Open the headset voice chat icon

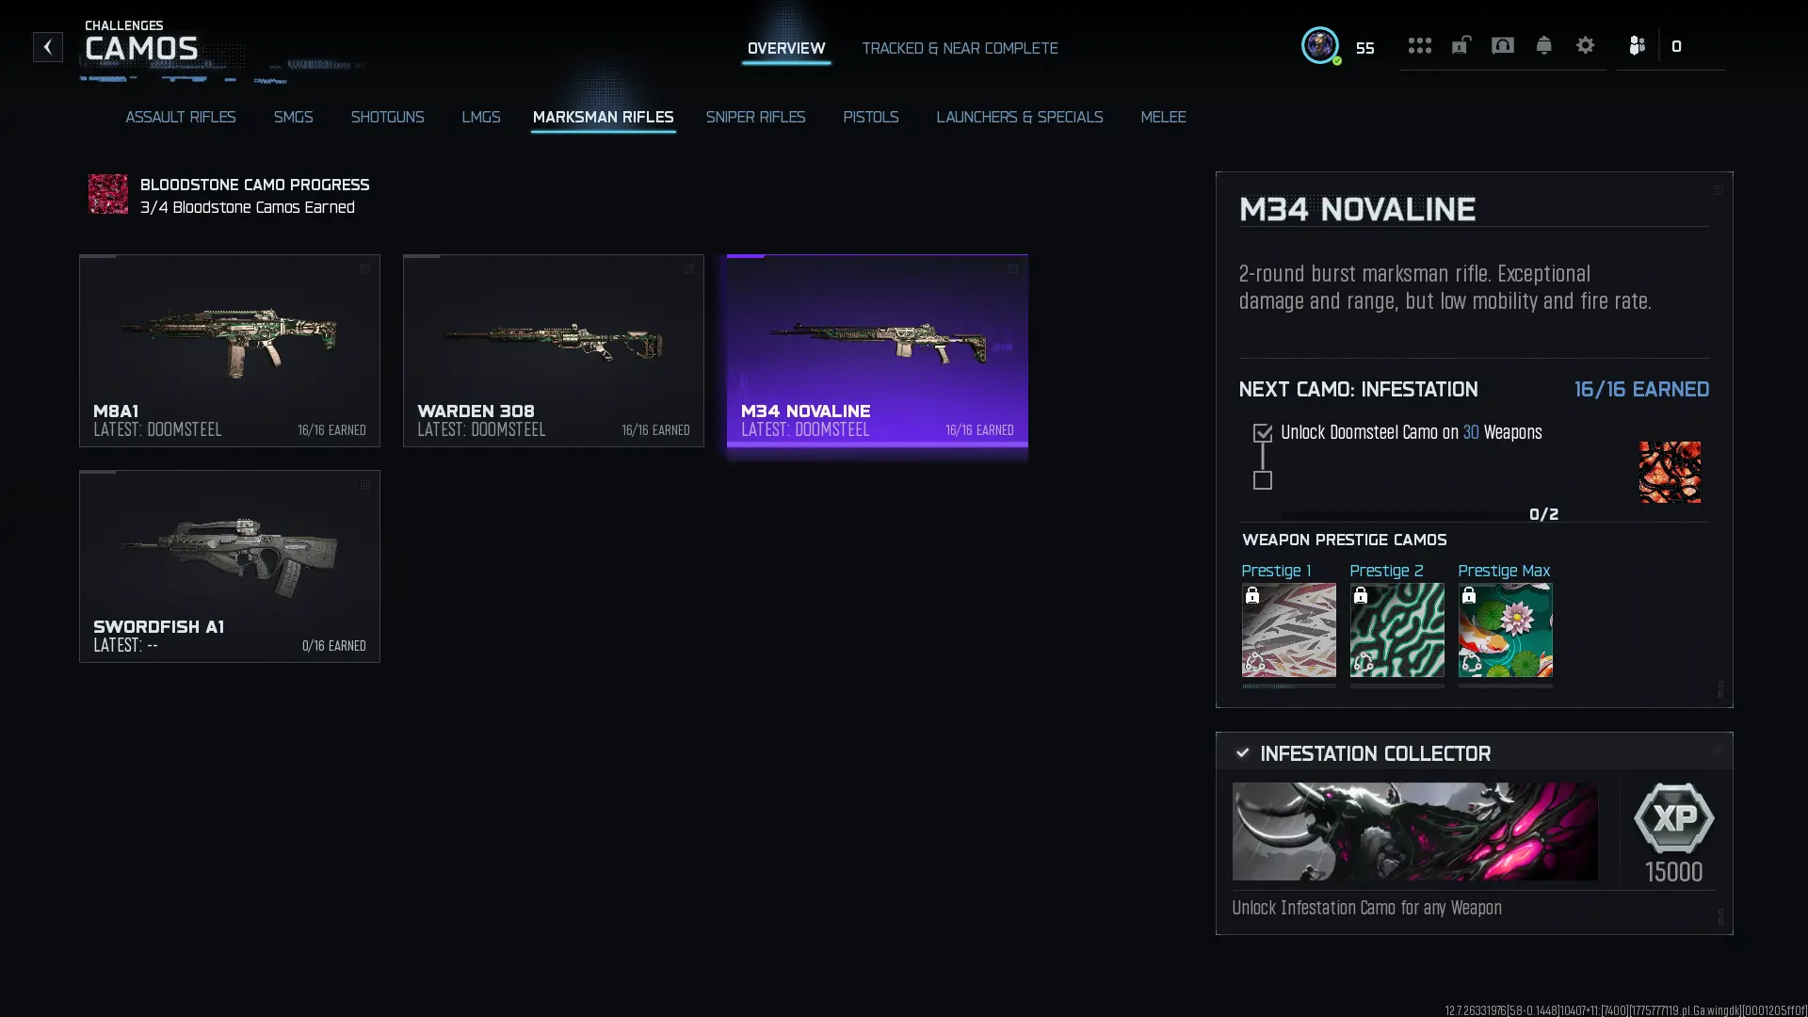click(x=1502, y=45)
